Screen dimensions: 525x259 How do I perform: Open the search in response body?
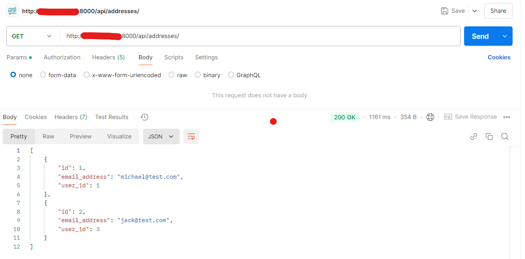pos(504,136)
